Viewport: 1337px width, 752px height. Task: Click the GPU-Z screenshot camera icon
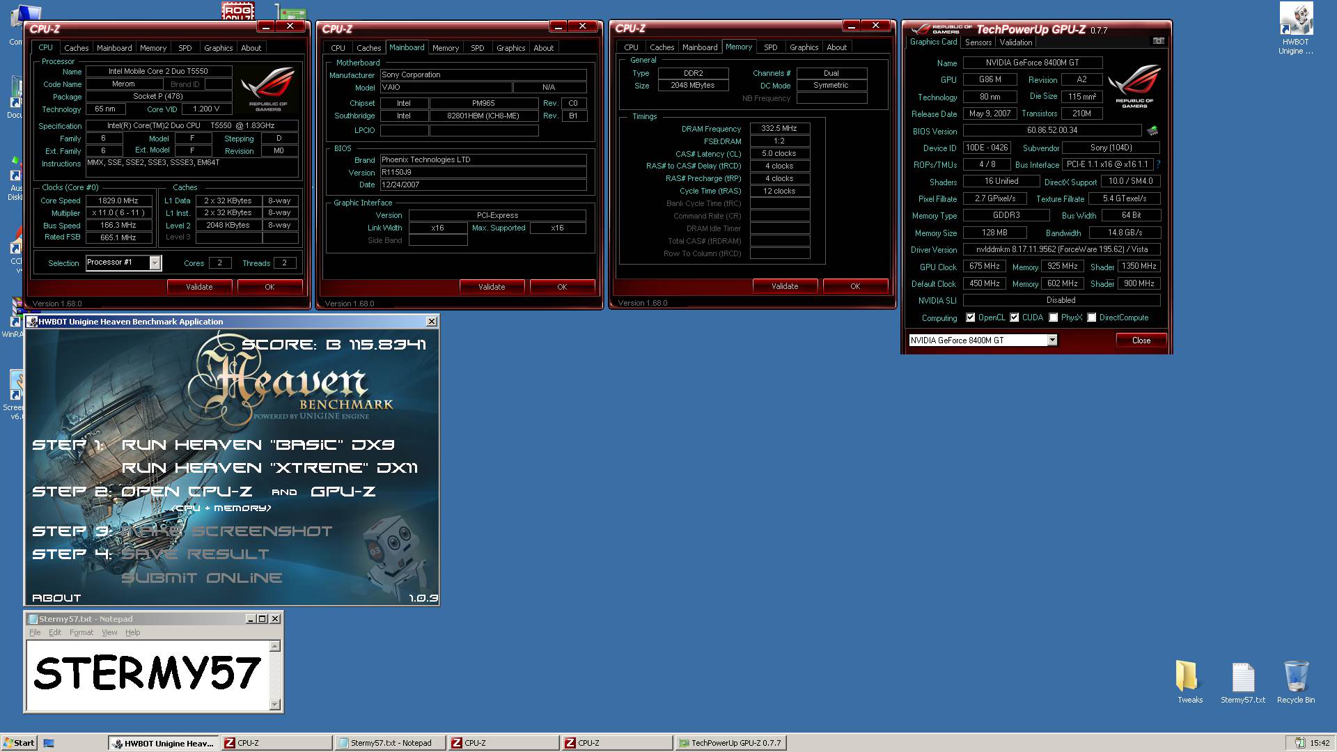tap(1158, 41)
